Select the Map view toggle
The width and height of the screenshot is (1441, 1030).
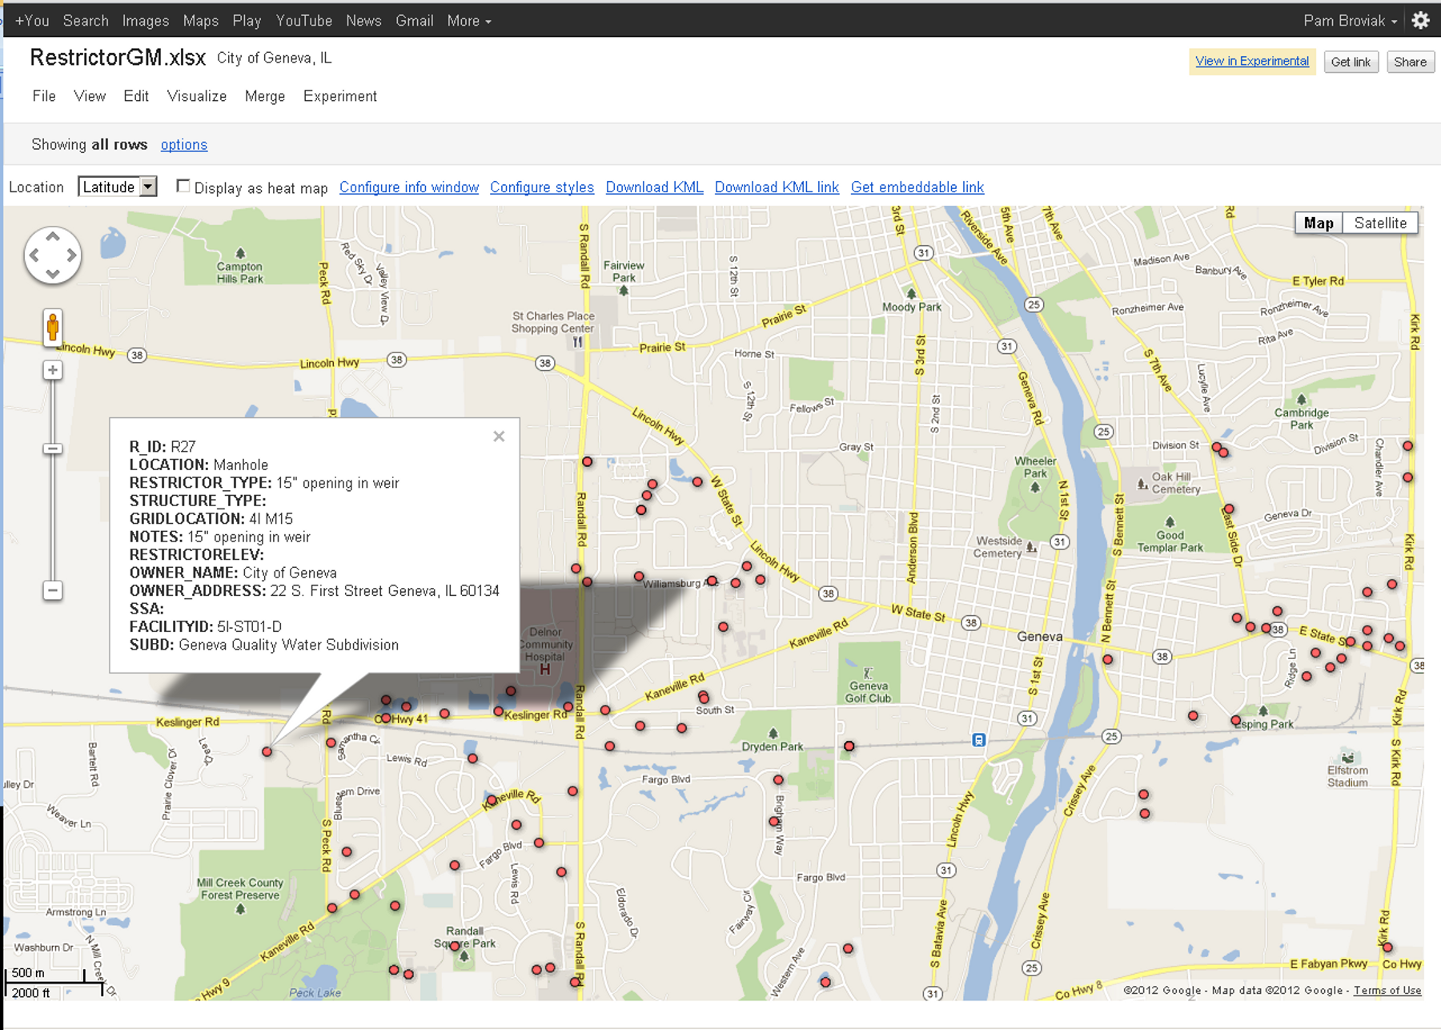[1319, 223]
